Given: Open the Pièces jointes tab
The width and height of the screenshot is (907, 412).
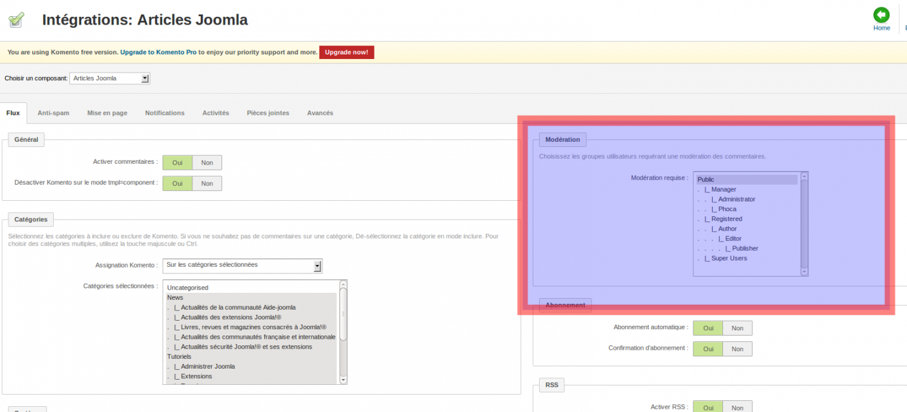Looking at the screenshot, I should tap(268, 113).
